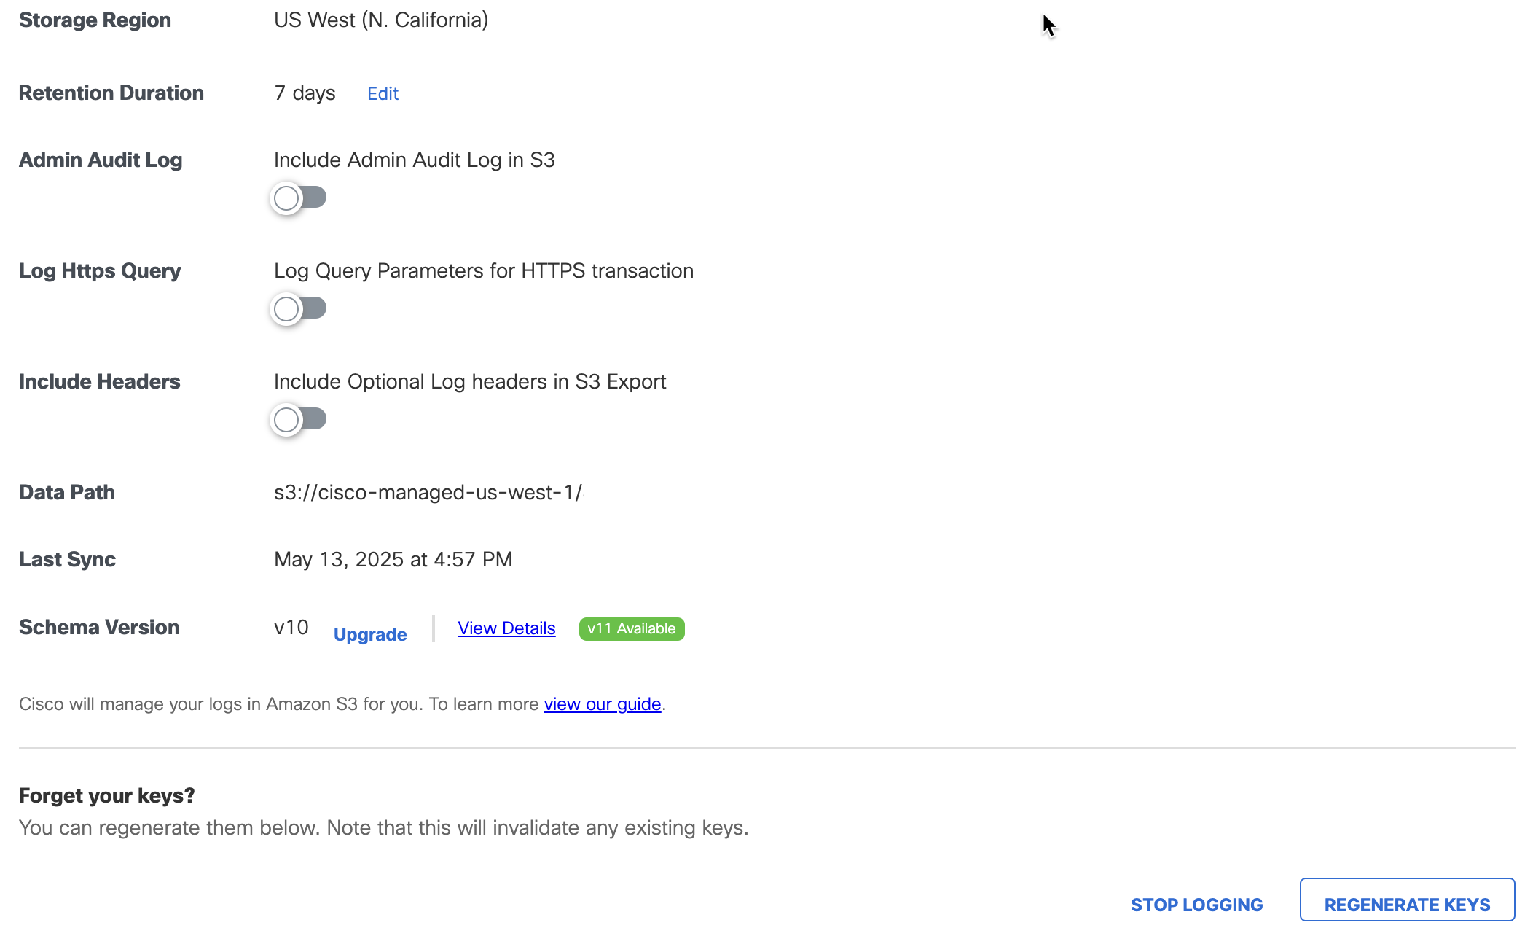Select the s3://cisco-managed-us-west-1 data path text
Viewport: 1533px width, 936px height.
pos(429,492)
